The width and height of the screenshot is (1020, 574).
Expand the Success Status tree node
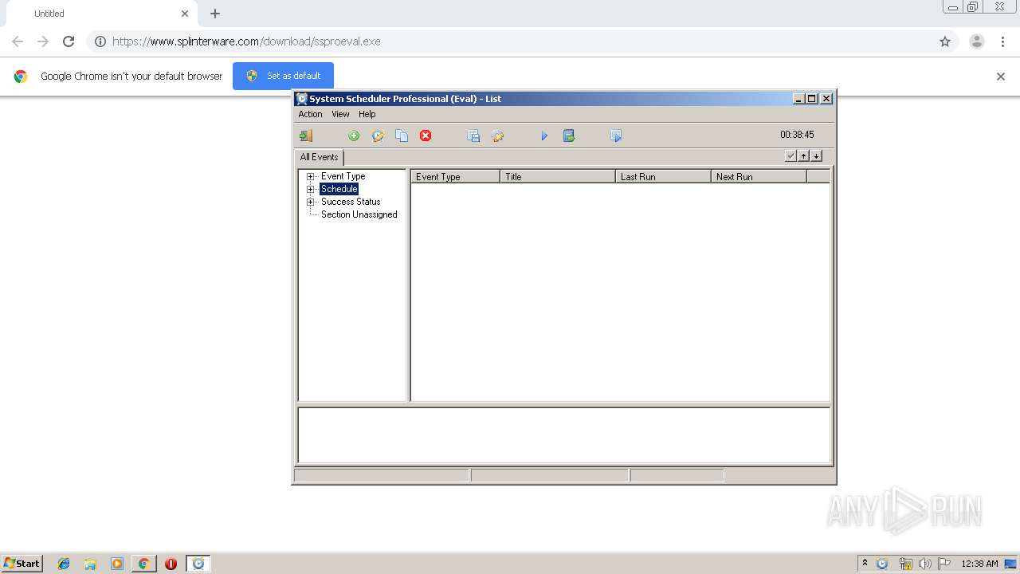point(310,202)
